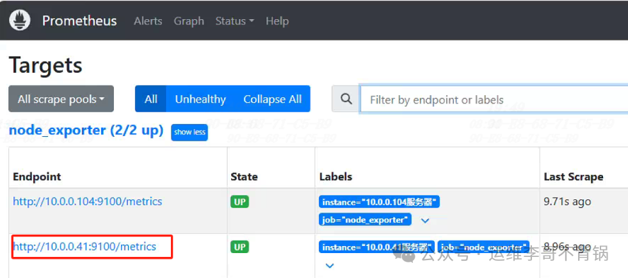Click the node_exporter (2/2 up) heading link
This screenshot has width=628, height=278.
click(86, 130)
